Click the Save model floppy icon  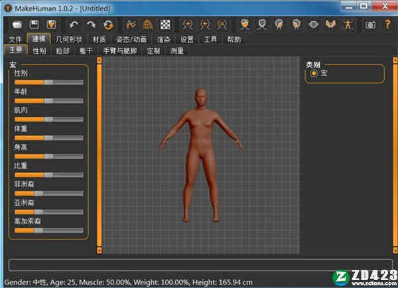[34, 25]
